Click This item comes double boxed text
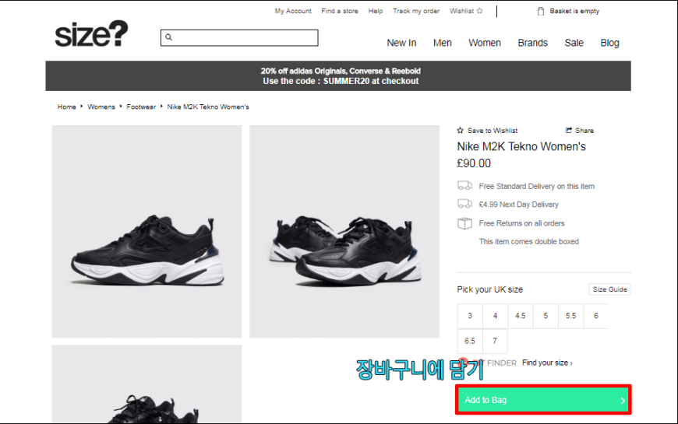The image size is (678, 424). (529, 241)
